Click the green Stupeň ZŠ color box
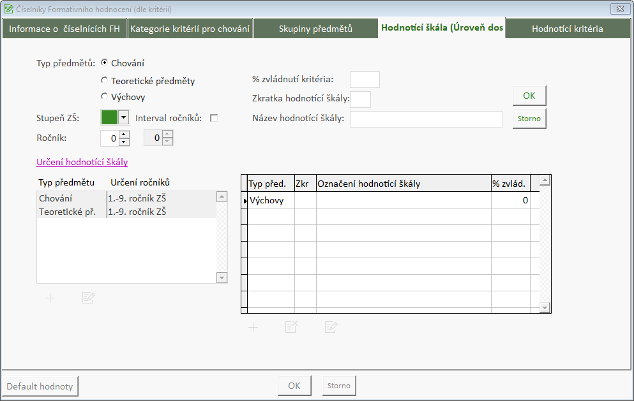634x401 pixels. [109, 117]
